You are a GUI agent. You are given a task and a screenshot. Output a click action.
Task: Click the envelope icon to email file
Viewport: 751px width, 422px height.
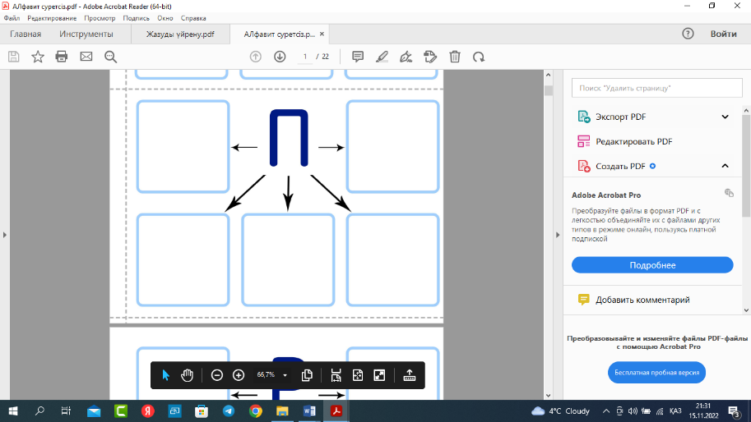tap(86, 57)
